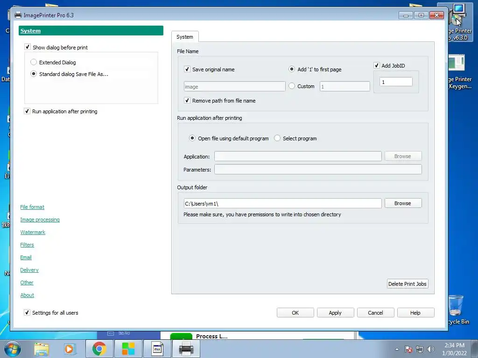Click the Custom page number field
This screenshot has width=478, height=358.
(345, 86)
